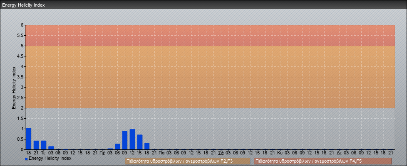Click the 6 value on the y-axis

tap(22, 25)
